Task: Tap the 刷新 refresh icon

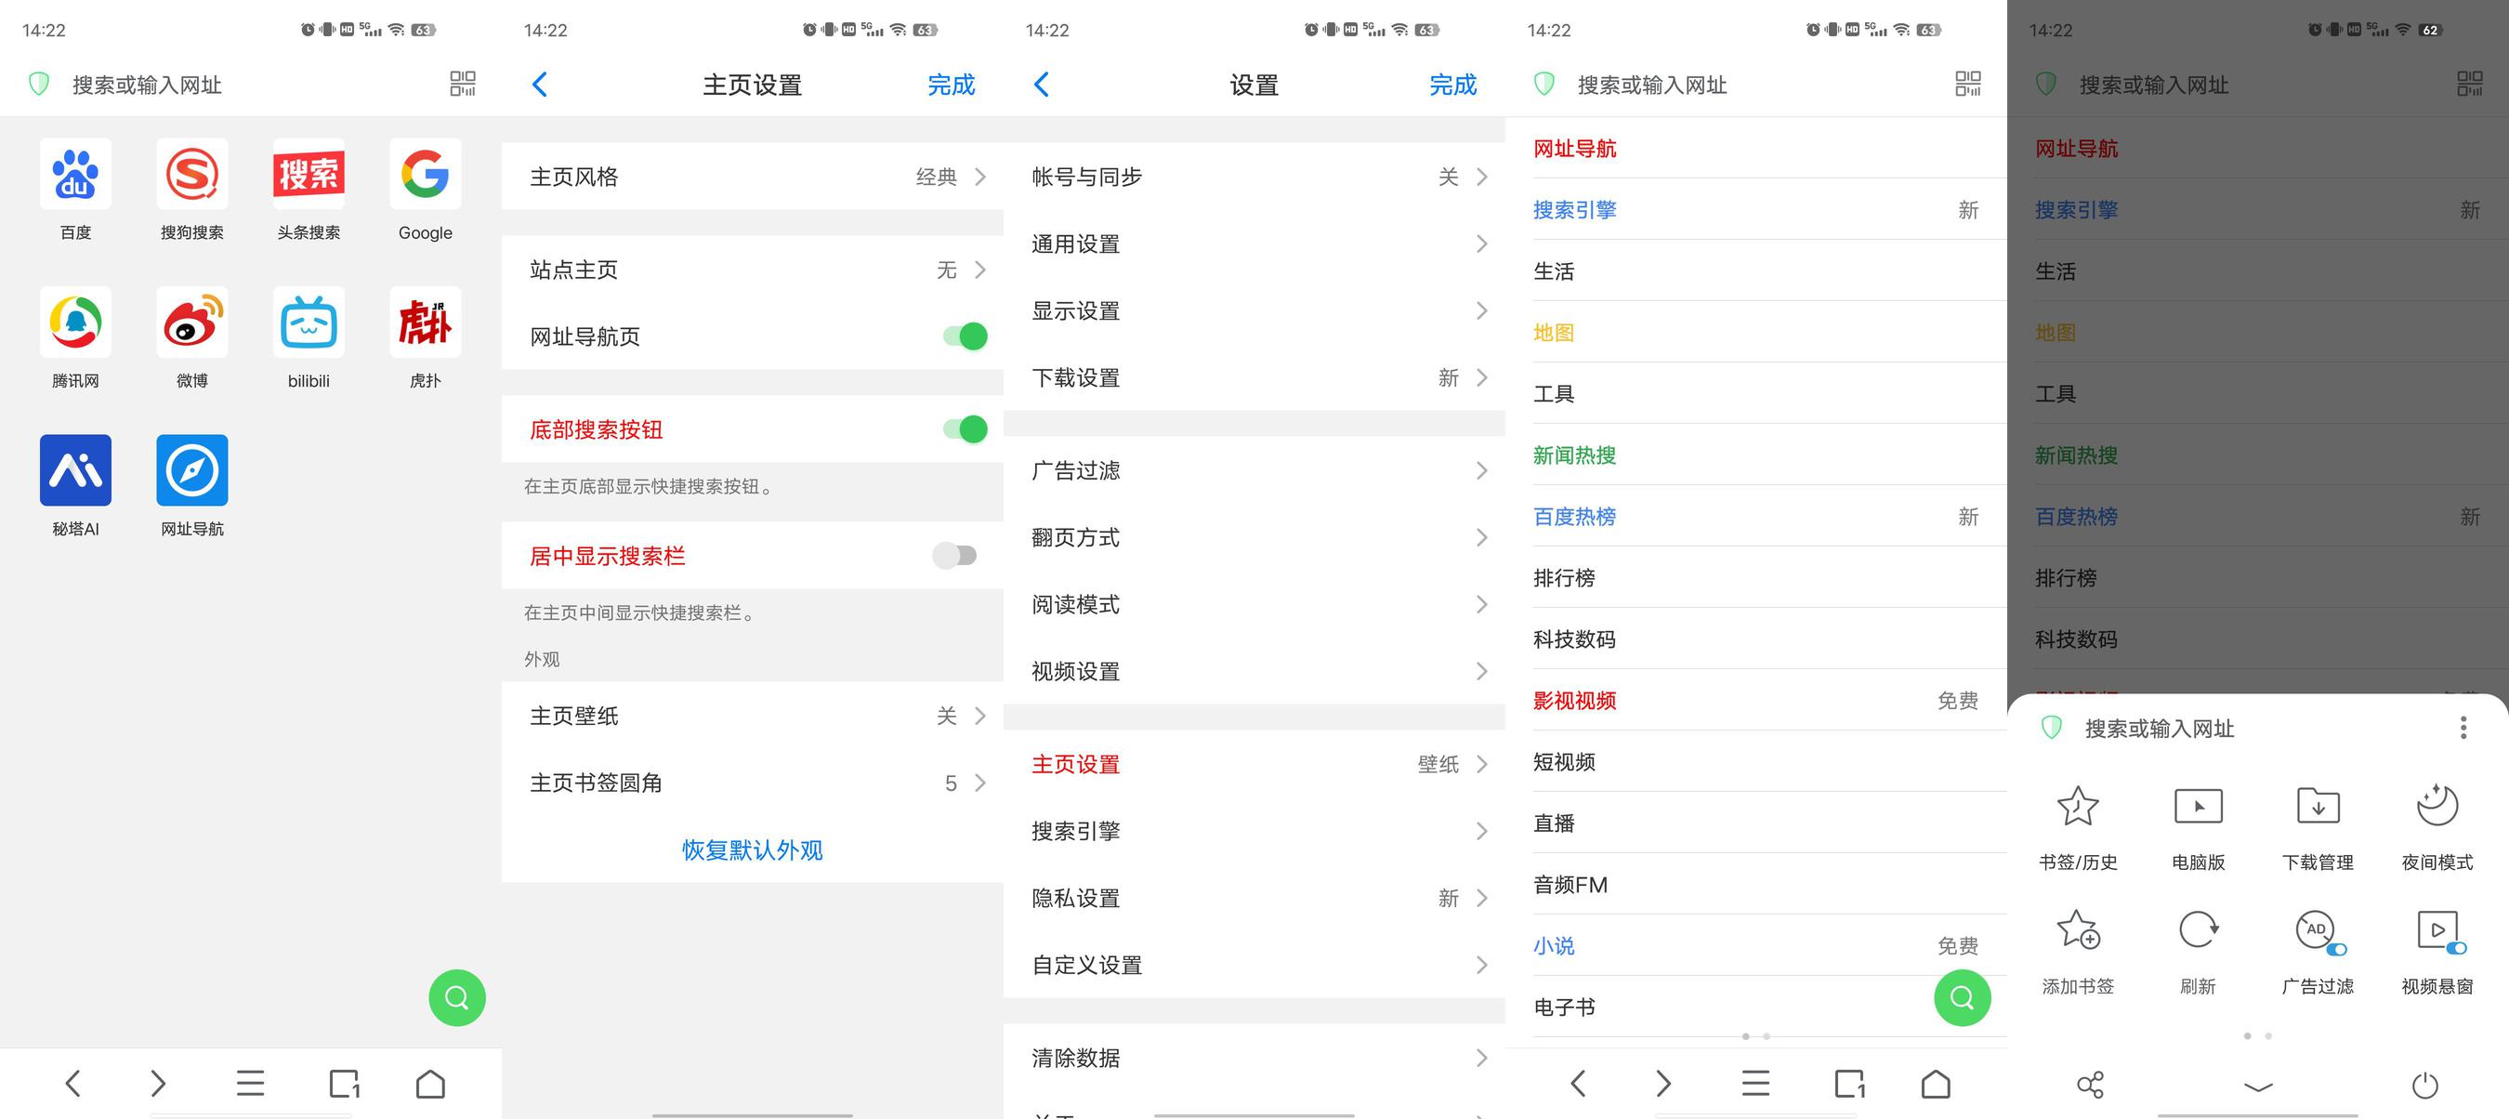Action: (x=2199, y=930)
